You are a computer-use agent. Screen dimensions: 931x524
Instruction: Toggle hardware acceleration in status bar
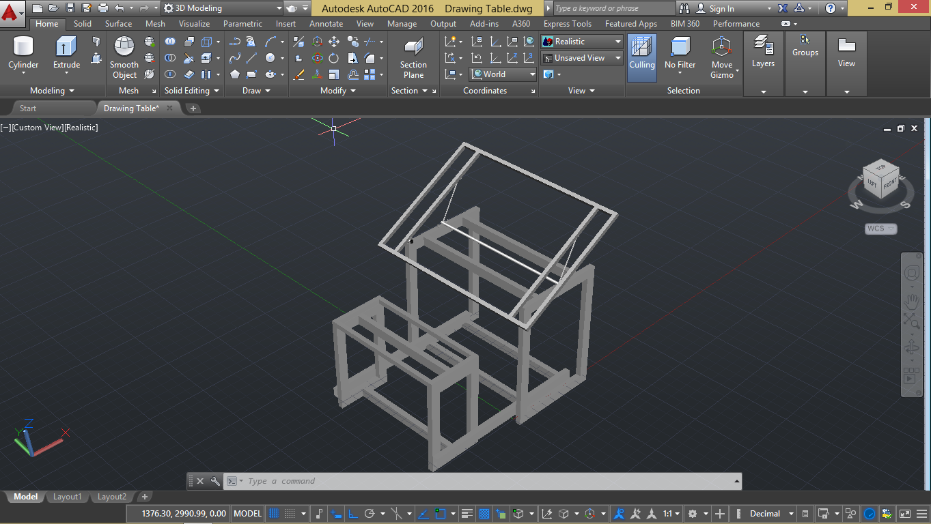pyautogui.click(x=870, y=514)
